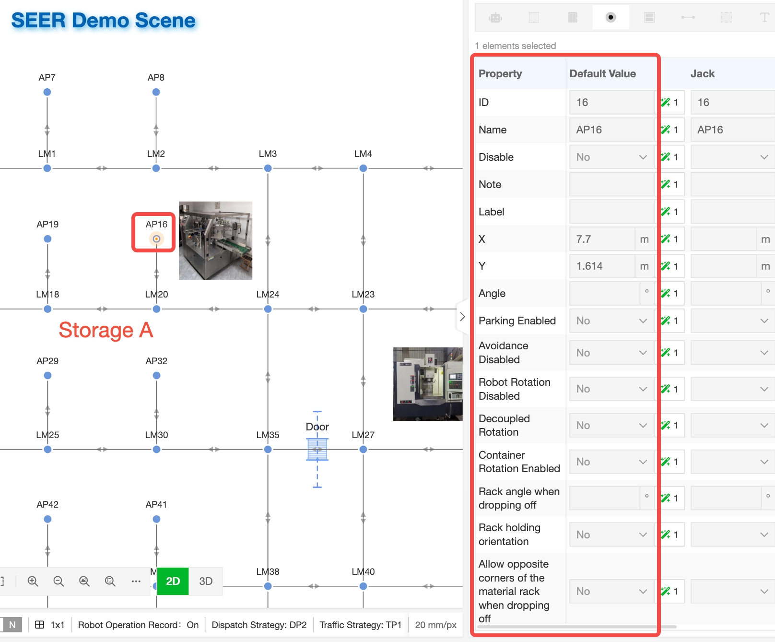Select the point element type icon
Viewport: 775px width, 642px height.
tap(611, 18)
